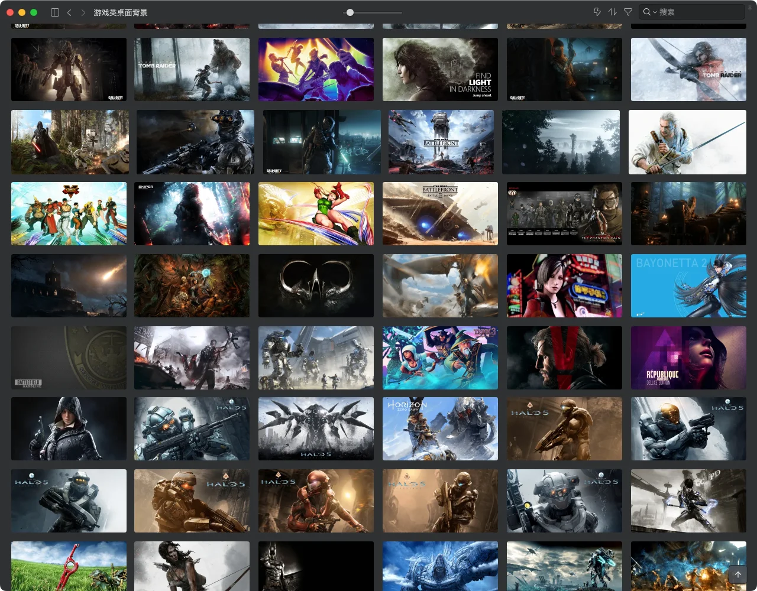Select République Deluxe Edition wallpaper

[688, 358]
